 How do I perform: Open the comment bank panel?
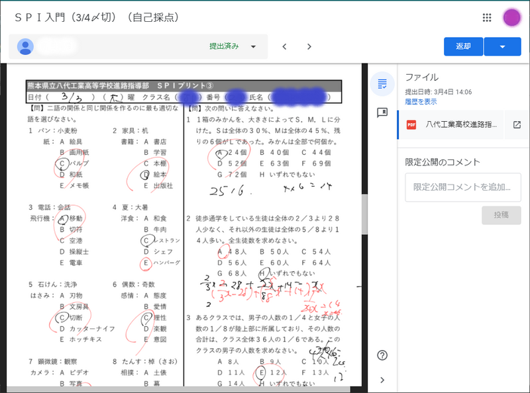coord(382,112)
